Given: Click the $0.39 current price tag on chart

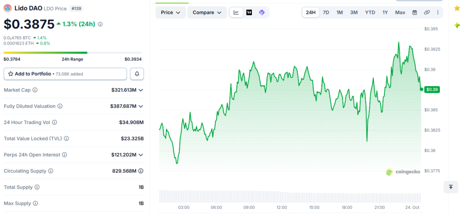Looking at the screenshot, I should (432, 89).
